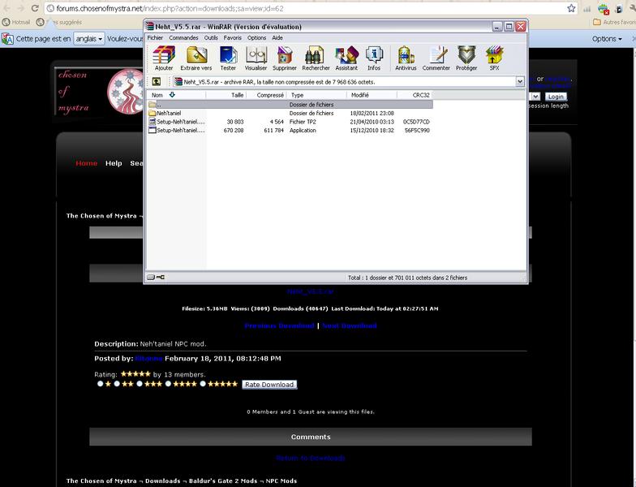Click the Neht_V5.5.rar download link
Screen dimensions: 636x487
310,291
